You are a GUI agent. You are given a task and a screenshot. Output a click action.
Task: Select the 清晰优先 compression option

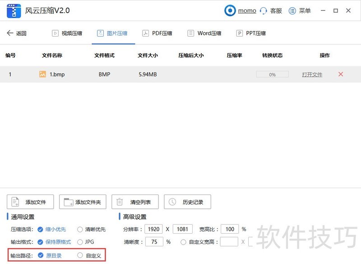pyautogui.click(x=80, y=229)
